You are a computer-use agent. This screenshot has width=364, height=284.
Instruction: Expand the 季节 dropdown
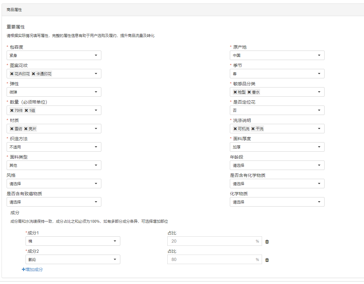277,74
